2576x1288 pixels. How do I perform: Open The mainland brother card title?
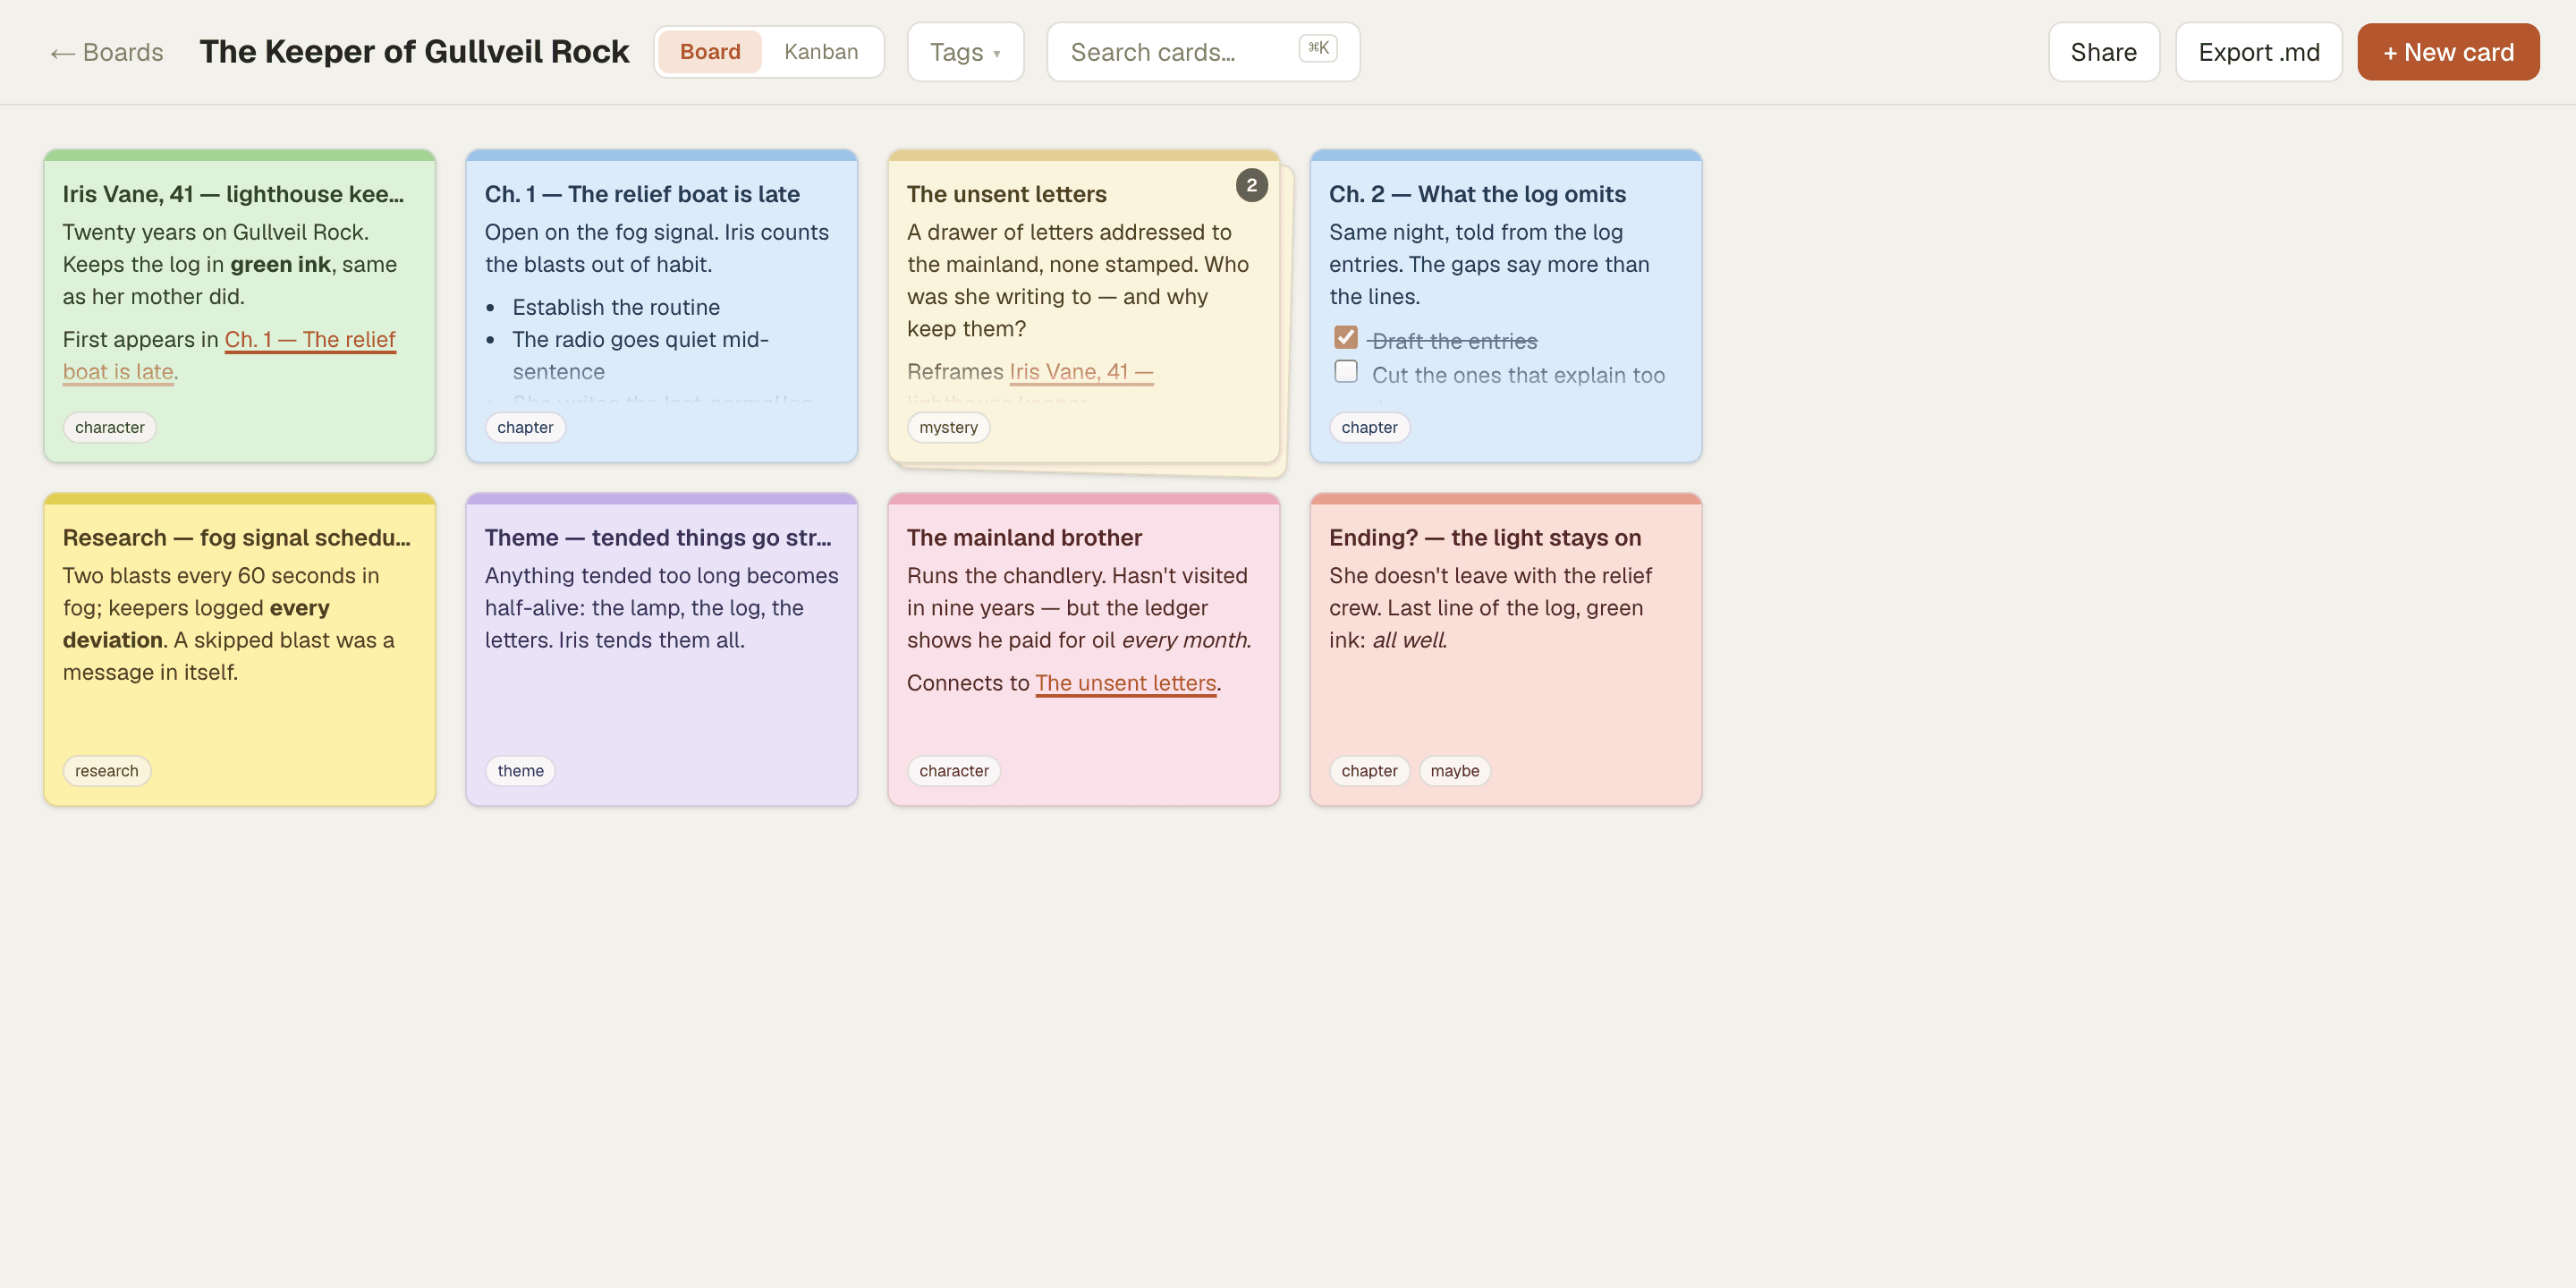point(1024,538)
